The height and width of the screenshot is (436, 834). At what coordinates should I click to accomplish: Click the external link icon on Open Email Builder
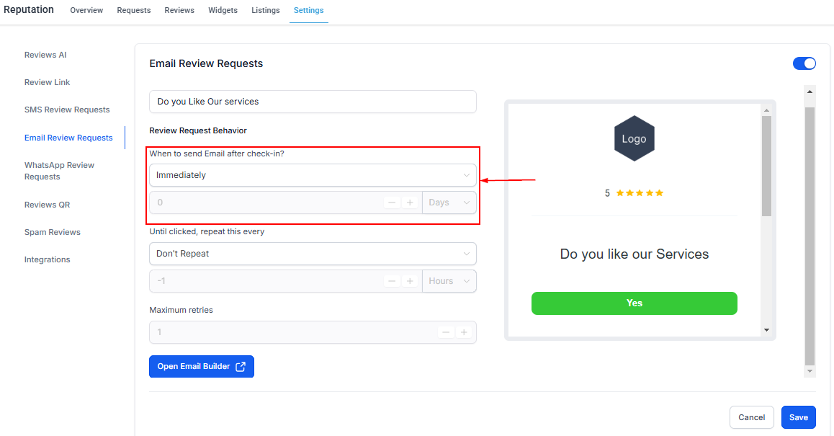coord(241,366)
